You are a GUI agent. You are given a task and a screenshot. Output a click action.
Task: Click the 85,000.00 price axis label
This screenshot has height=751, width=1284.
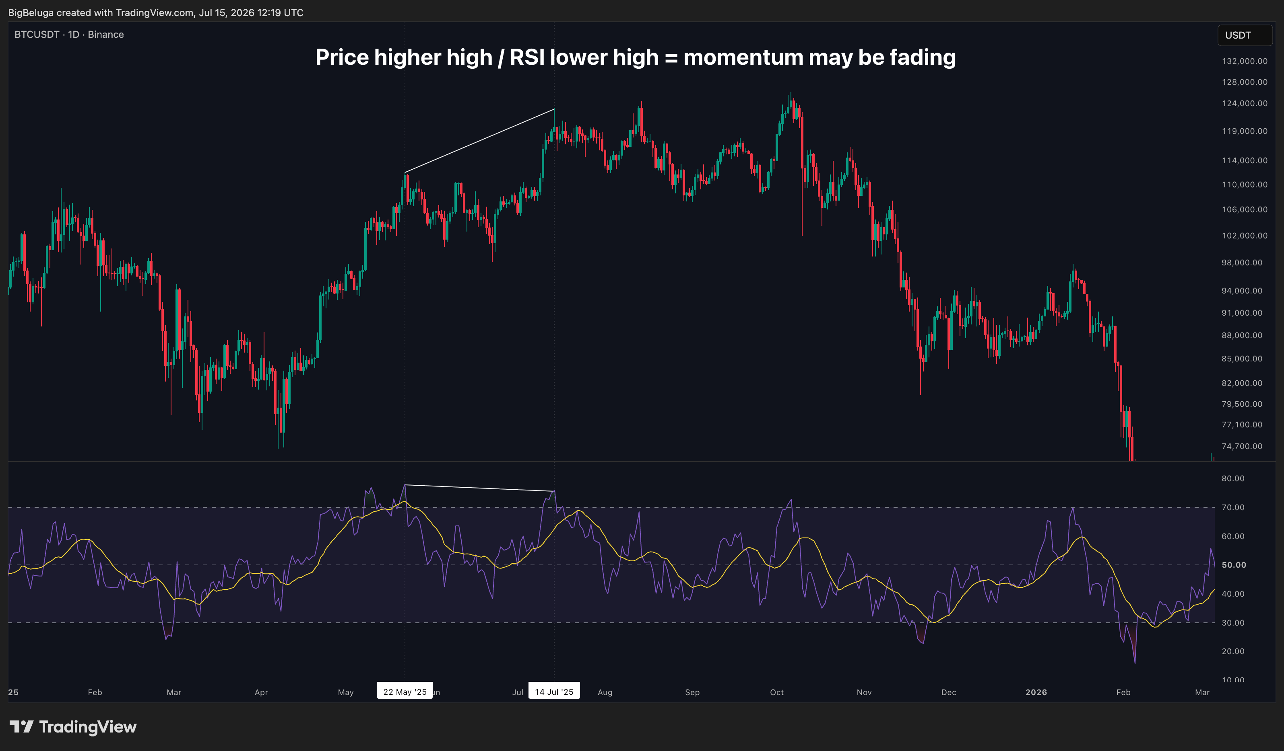(1242, 359)
